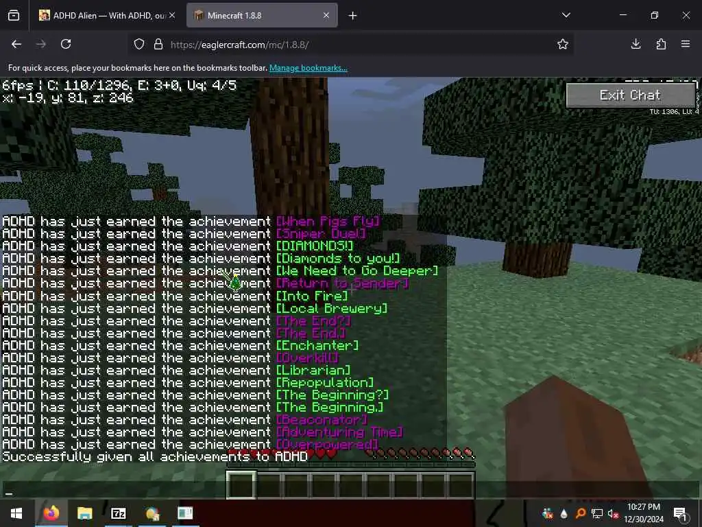Bookmark this page with star icon
This screenshot has height=527, width=702.
(x=563, y=44)
